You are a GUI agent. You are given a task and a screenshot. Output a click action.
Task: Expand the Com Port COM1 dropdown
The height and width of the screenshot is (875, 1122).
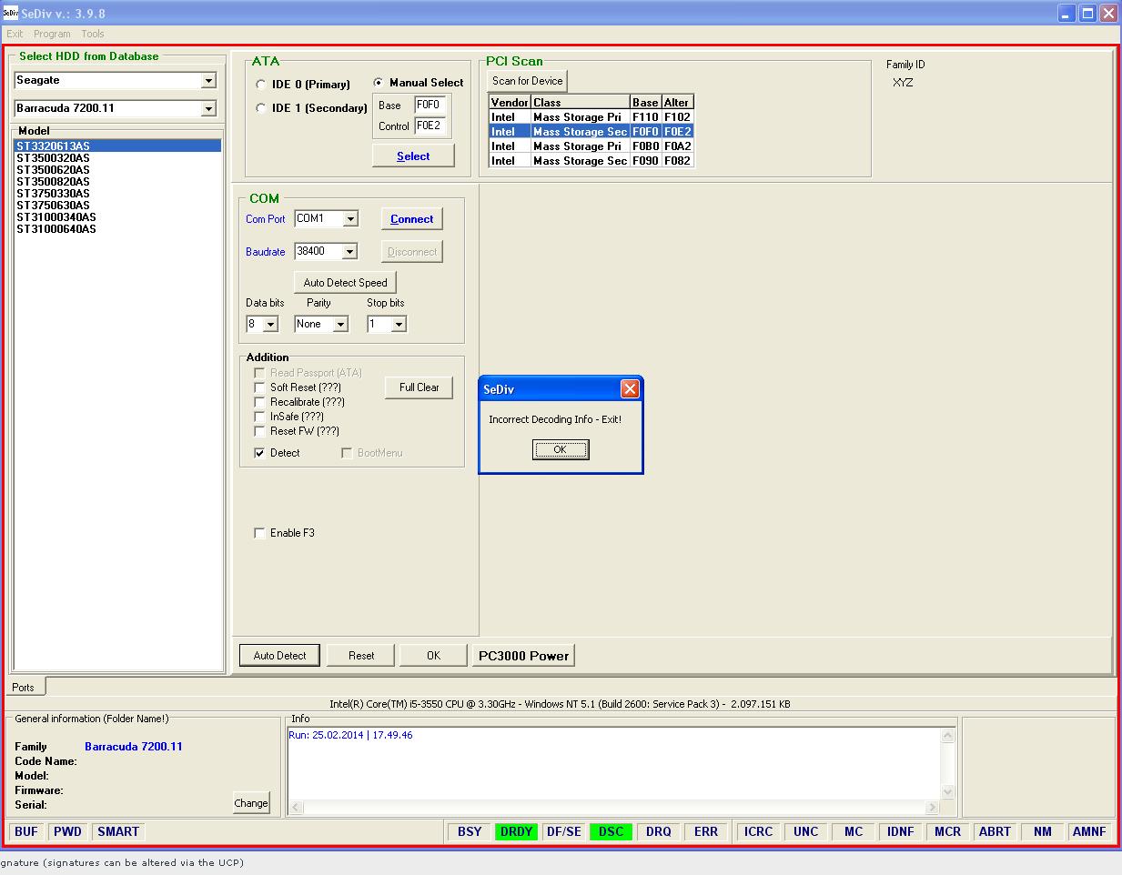(350, 219)
